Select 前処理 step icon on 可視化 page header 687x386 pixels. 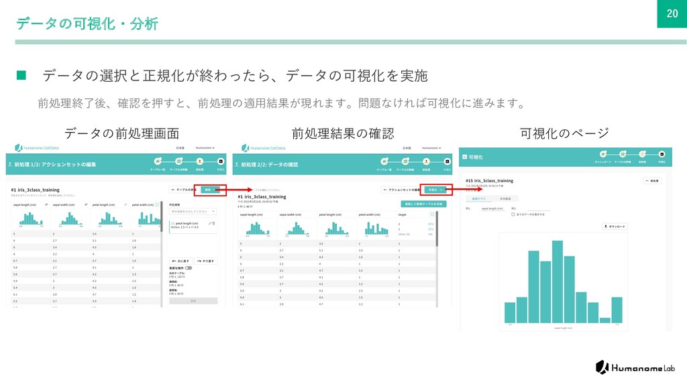pyautogui.click(x=642, y=154)
